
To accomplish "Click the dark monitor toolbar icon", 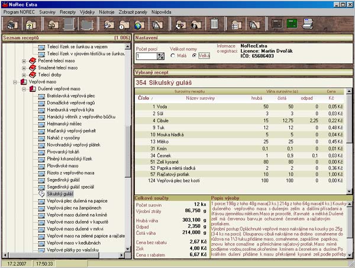I will click(x=275, y=25).
